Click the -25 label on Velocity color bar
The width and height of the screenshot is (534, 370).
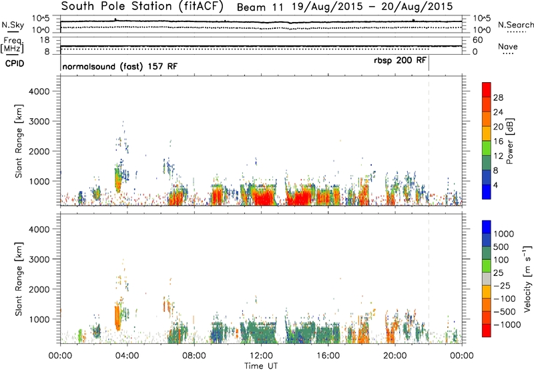(502, 286)
